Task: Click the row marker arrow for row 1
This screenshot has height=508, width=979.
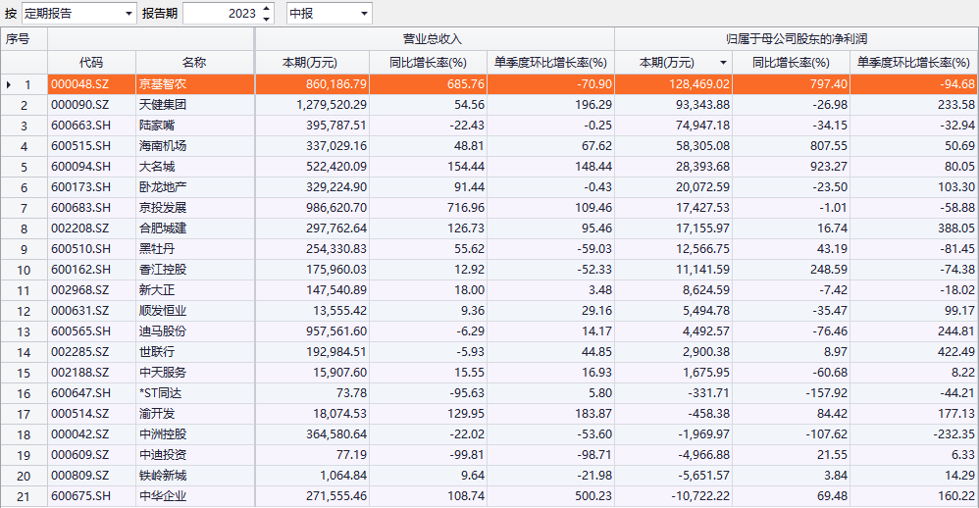Action: (9, 85)
